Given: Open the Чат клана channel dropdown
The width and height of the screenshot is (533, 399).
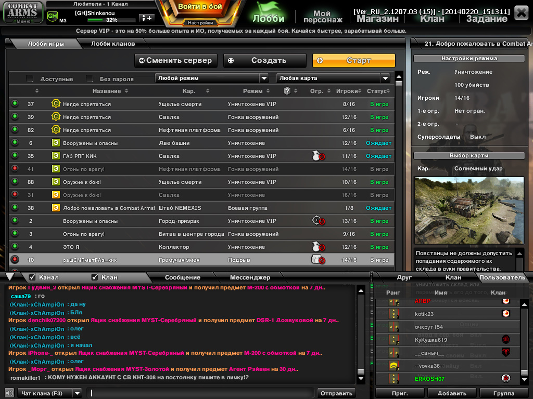Looking at the screenshot, I should point(49,393).
